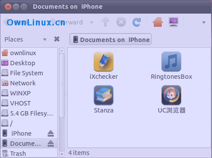
Task: Click the sidebar scrollbar up arrow
Action: tap(62, 50)
